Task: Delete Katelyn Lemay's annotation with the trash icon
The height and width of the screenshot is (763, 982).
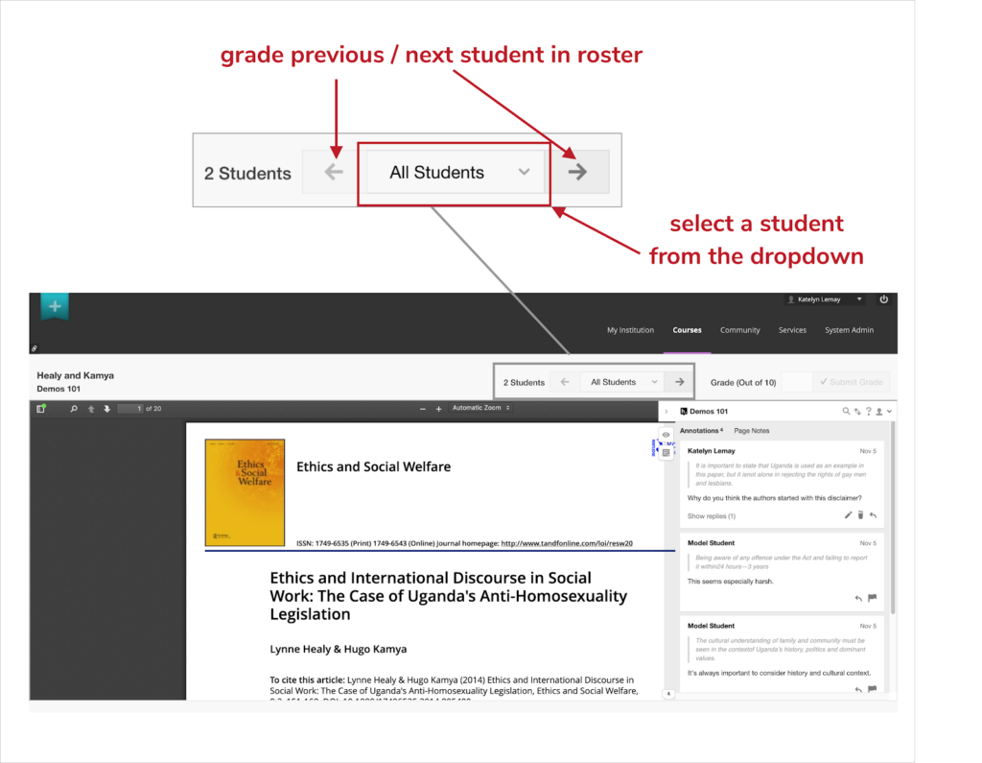Action: (x=860, y=514)
